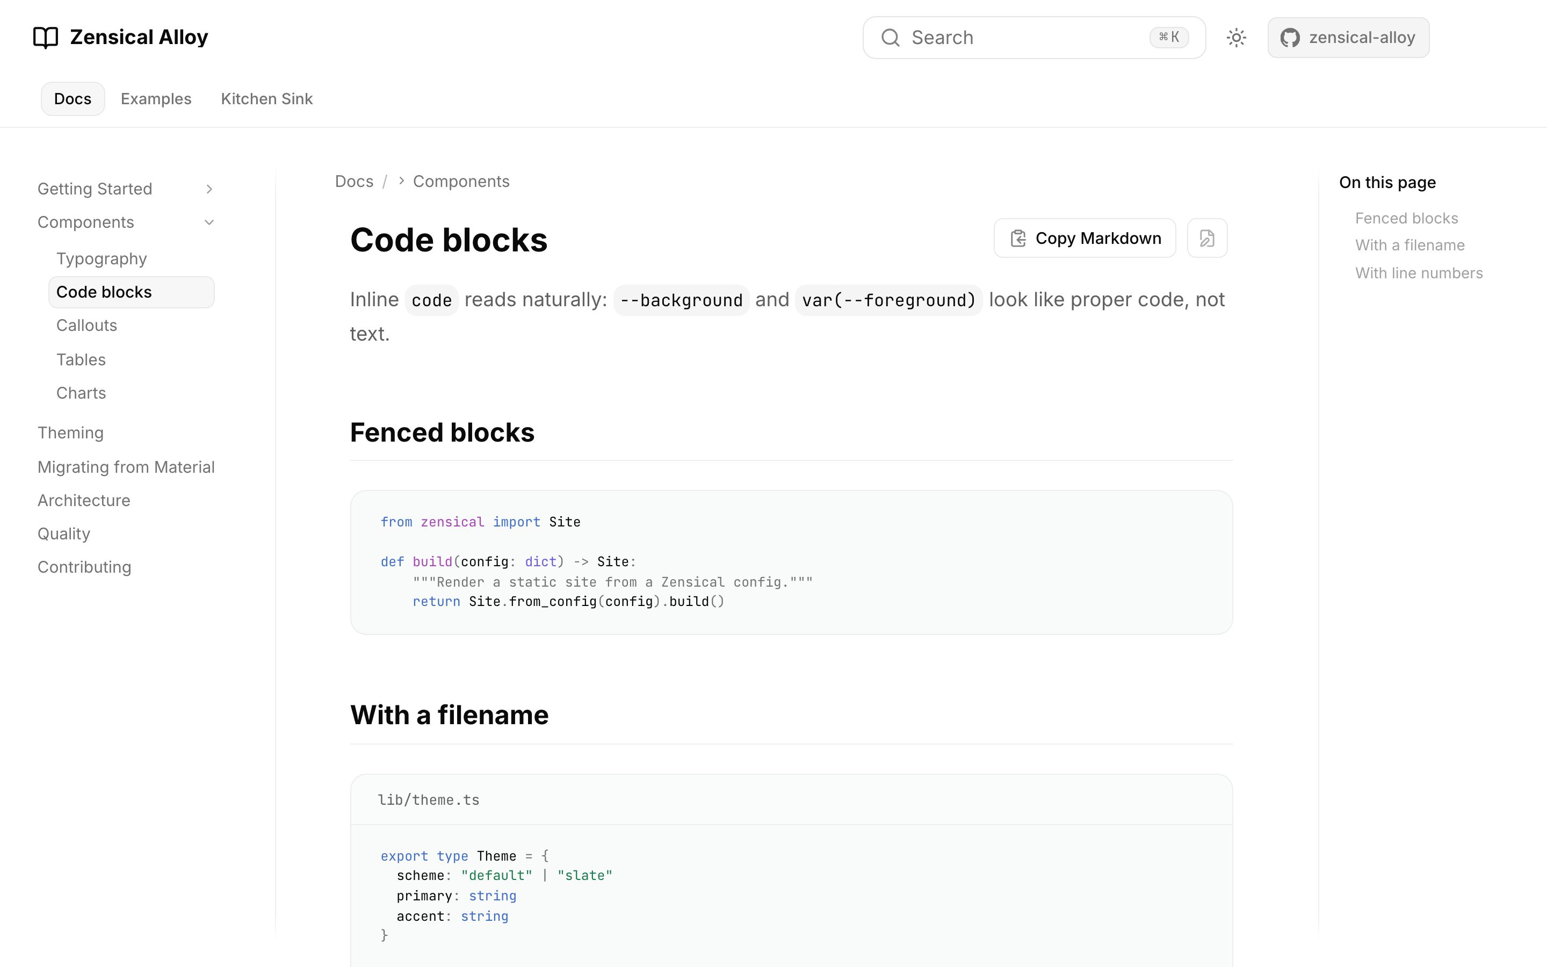Open the Theming page
The height and width of the screenshot is (967, 1547).
pyautogui.click(x=70, y=432)
